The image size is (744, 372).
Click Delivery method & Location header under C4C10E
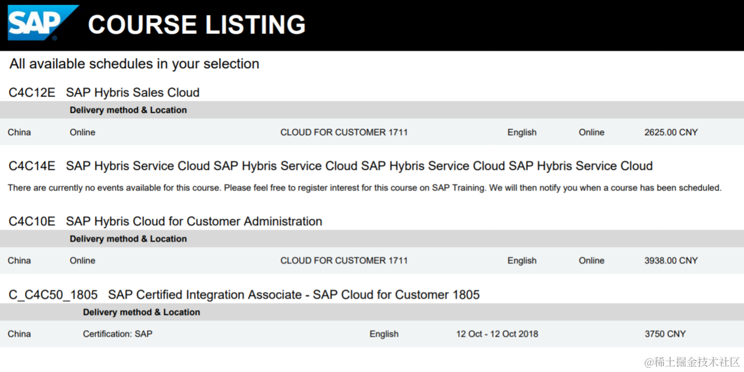(x=128, y=239)
